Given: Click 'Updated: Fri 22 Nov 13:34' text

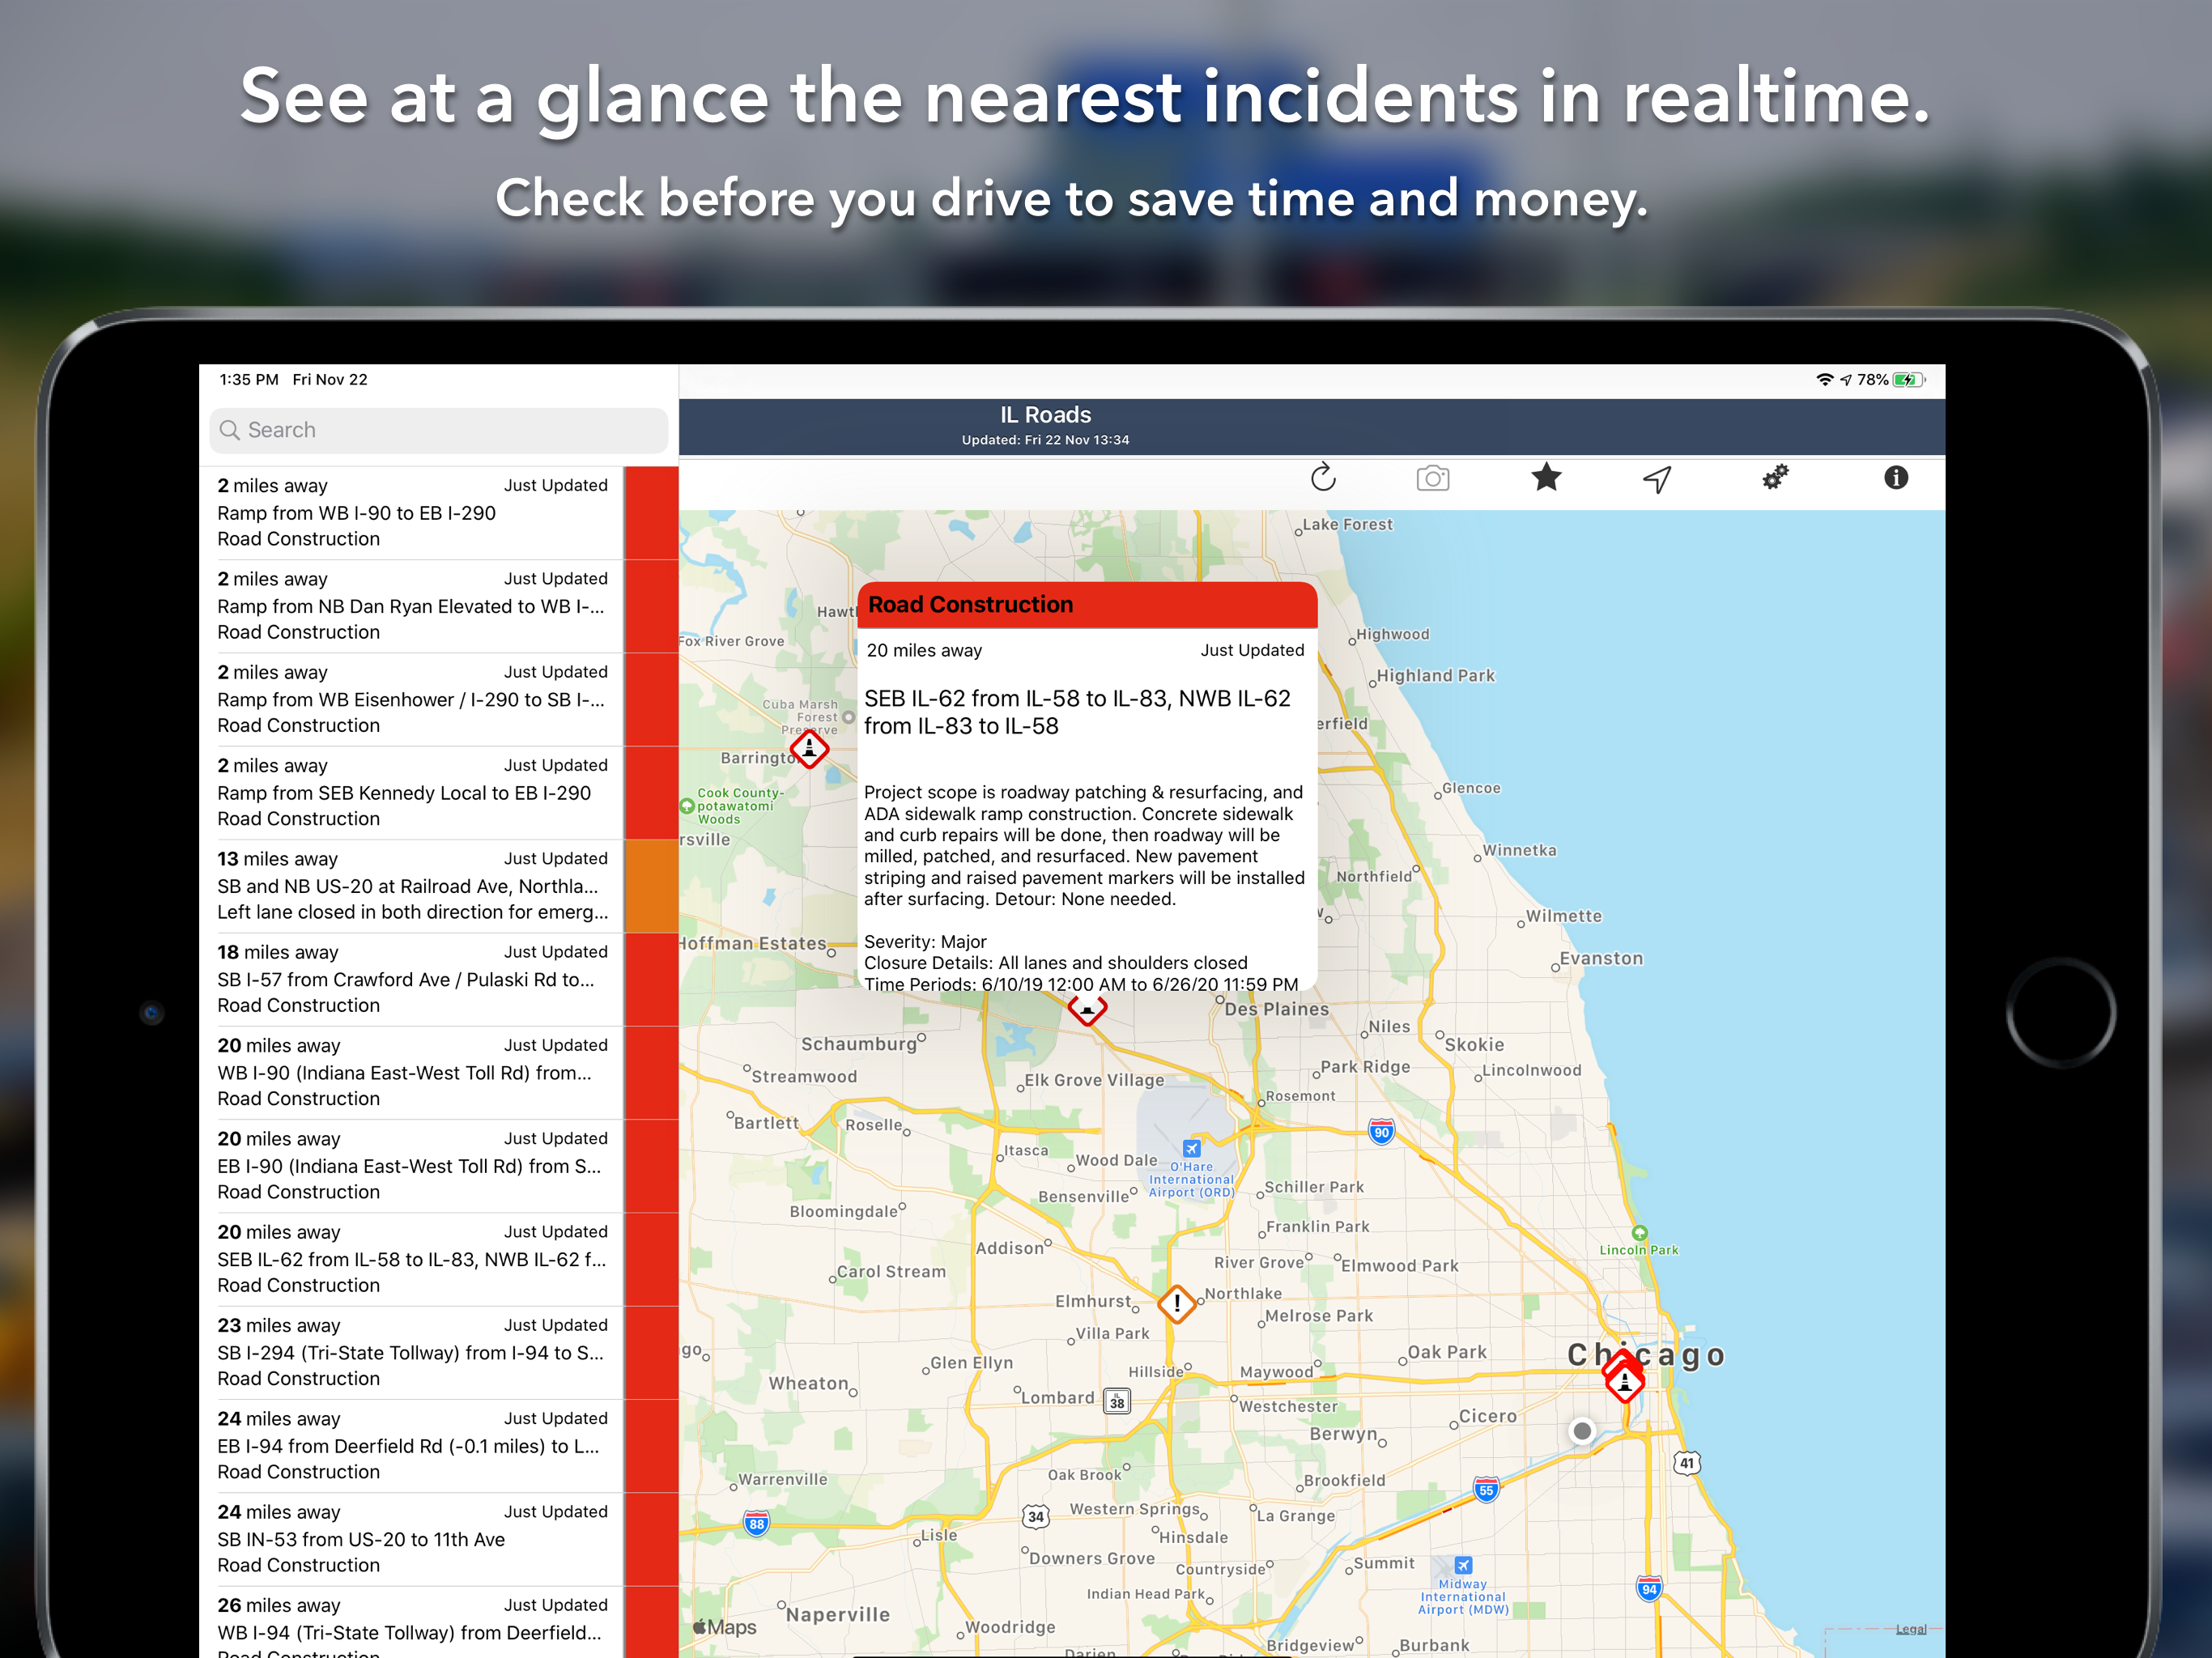Looking at the screenshot, I should pos(1045,440).
